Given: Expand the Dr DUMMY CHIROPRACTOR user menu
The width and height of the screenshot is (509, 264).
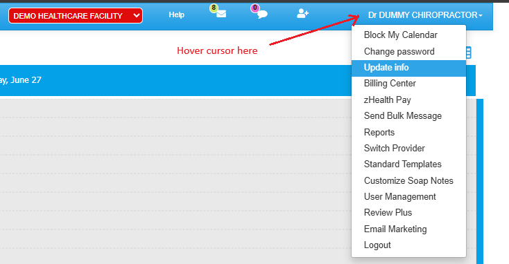Looking at the screenshot, I should (x=425, y=15).
